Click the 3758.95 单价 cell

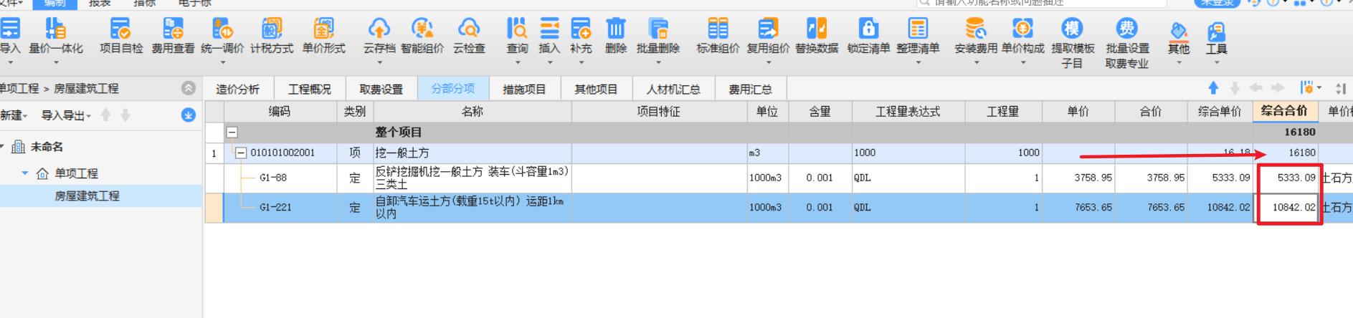(x=1078, y=178)
